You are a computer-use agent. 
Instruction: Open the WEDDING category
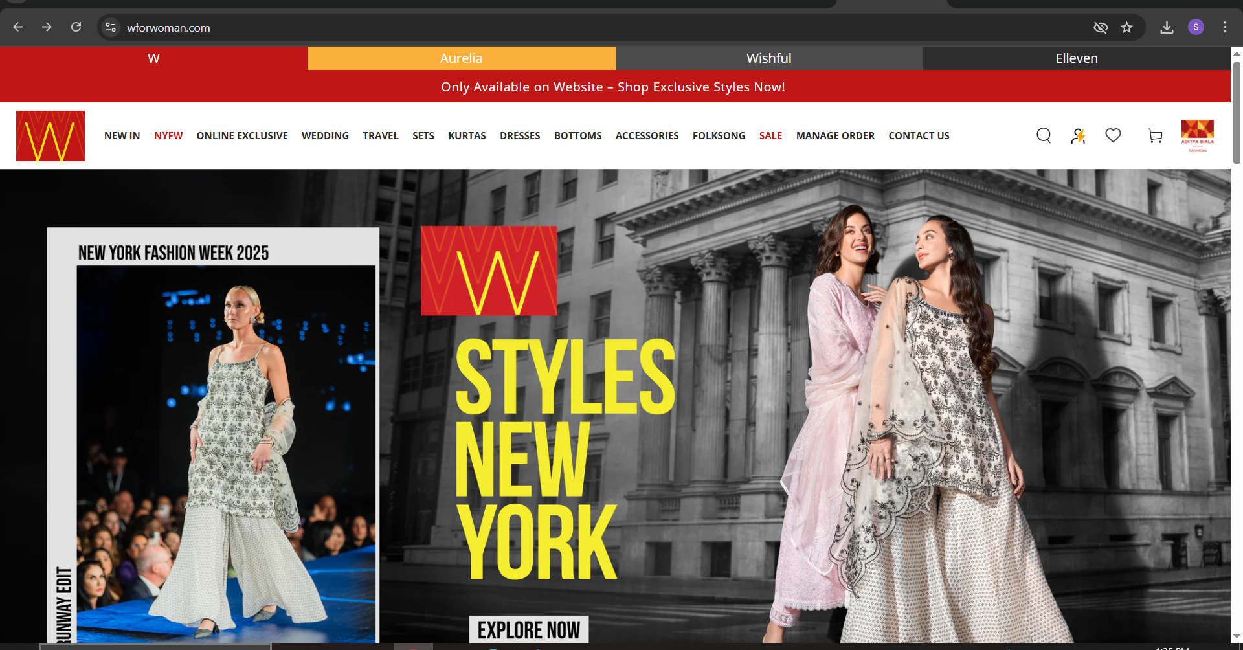pyautogui.click(x=325, y=135)
